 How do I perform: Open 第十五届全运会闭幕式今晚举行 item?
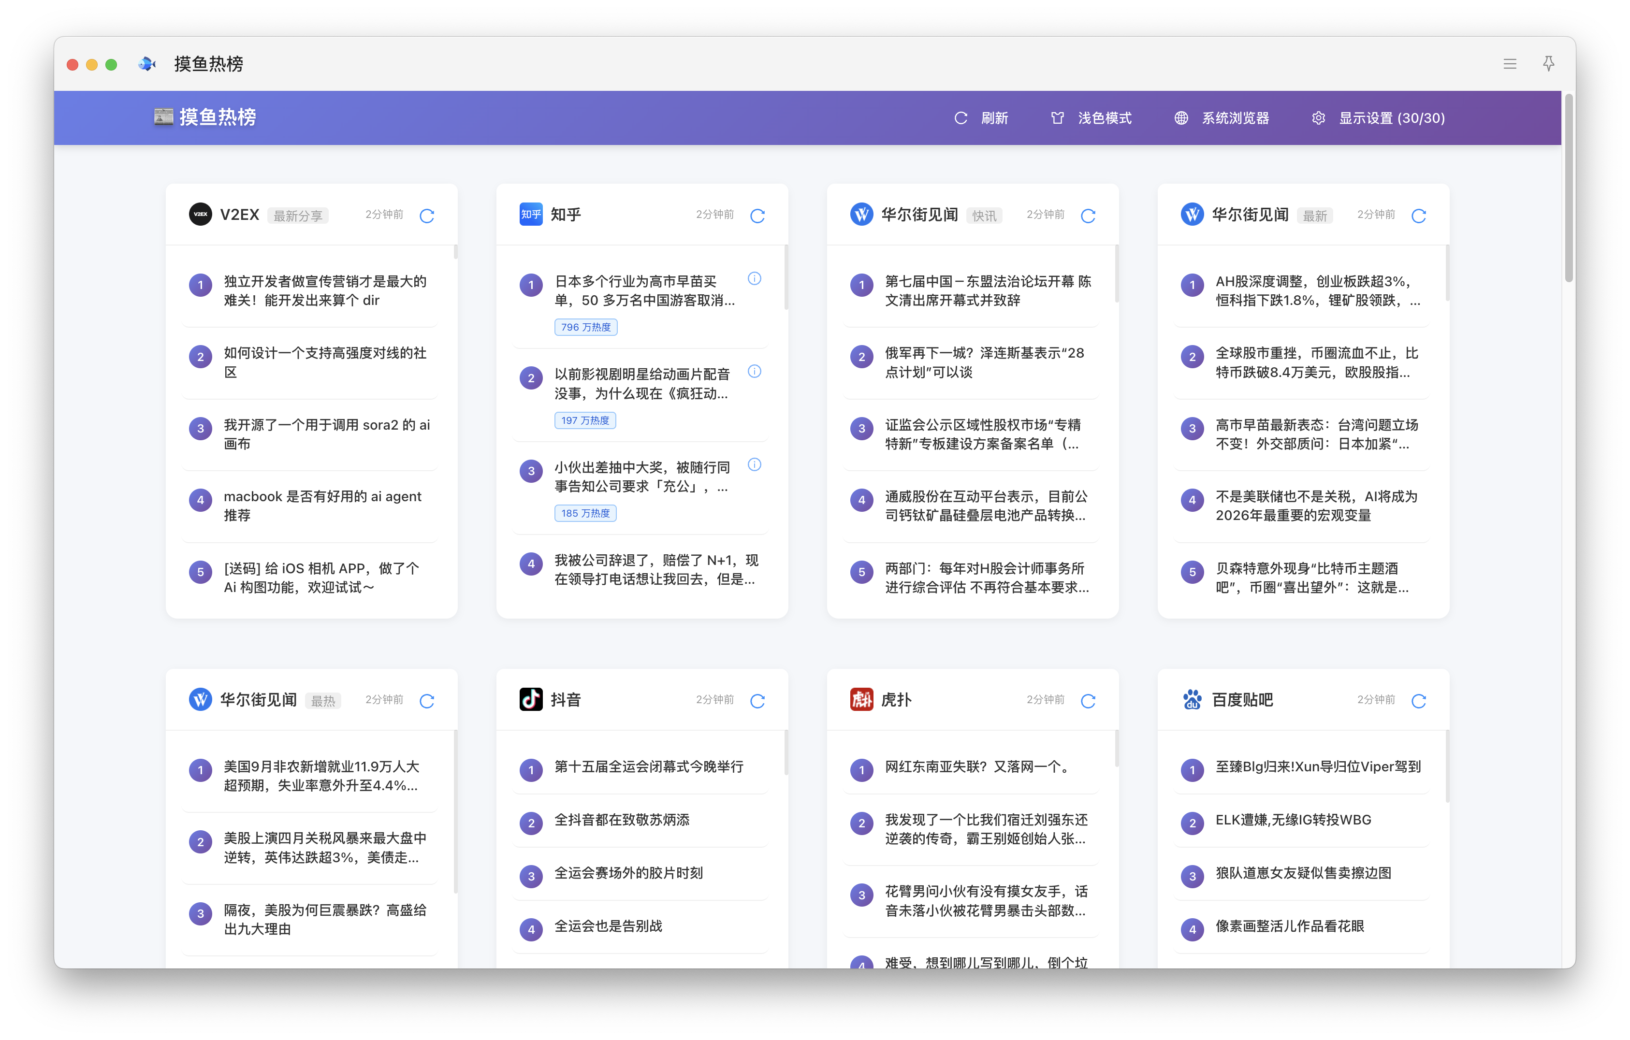click(649, 766)
